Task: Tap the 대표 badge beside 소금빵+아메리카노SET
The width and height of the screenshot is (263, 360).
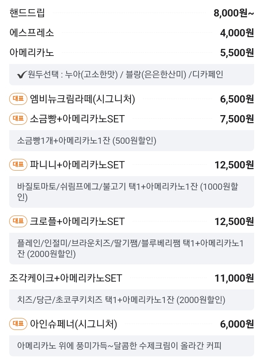Action: (x=18, y=119)
